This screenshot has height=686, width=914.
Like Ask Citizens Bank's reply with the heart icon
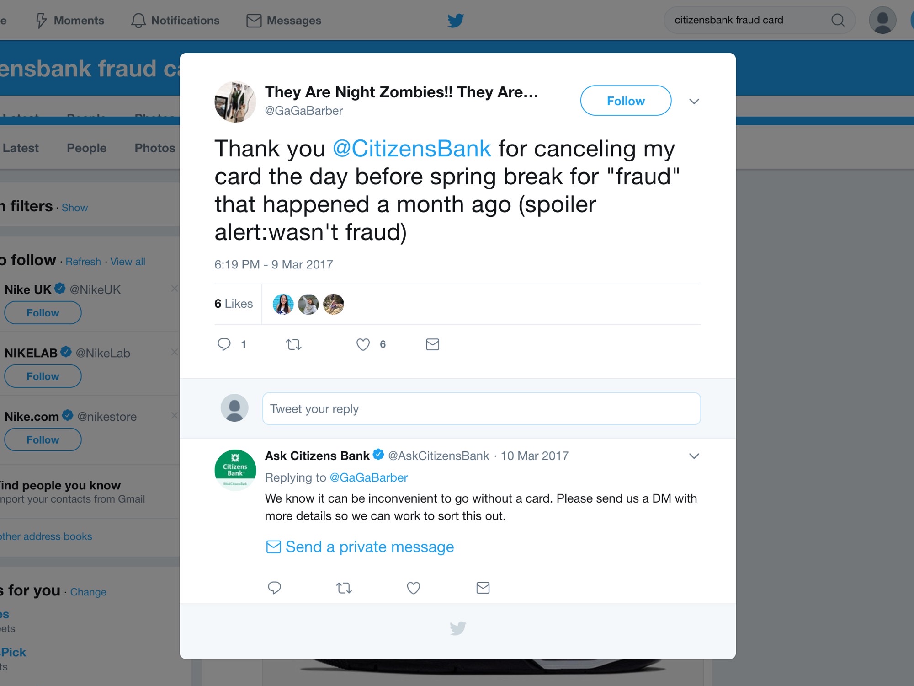tap(413, 588)
